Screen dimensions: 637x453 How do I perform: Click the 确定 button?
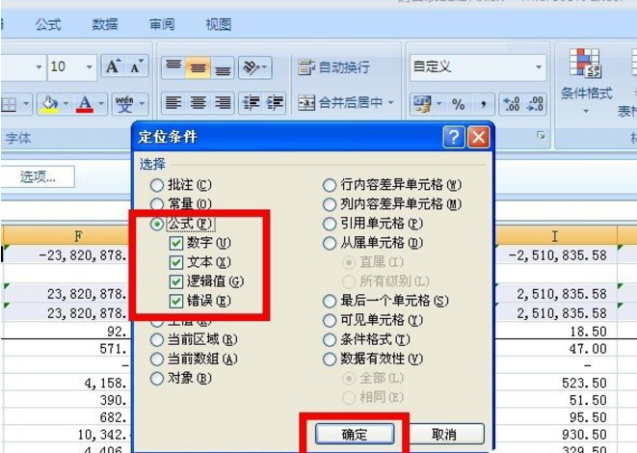click(355, 435)
